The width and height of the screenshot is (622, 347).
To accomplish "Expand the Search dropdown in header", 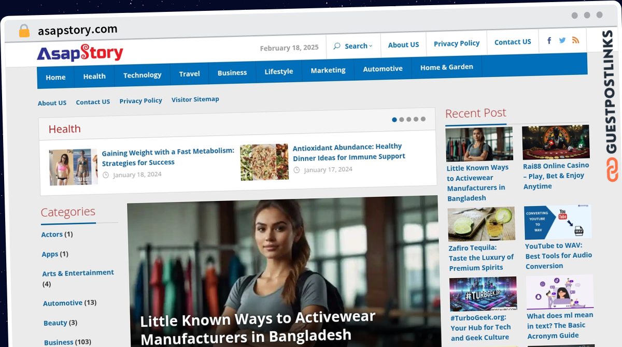I will tap(358, 46).
